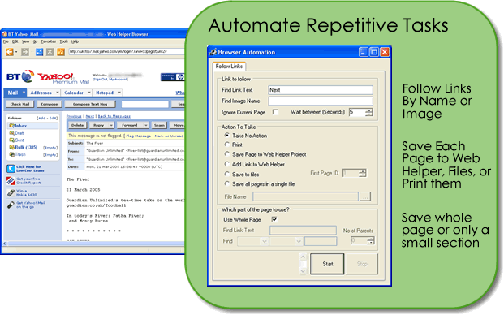
Task: Open the Help menu in Web Helper Browser
Action: click(75, 41)
